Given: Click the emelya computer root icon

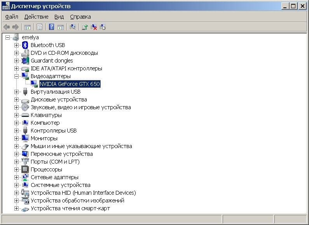Looking at the screenshot, I should (16, 37).
